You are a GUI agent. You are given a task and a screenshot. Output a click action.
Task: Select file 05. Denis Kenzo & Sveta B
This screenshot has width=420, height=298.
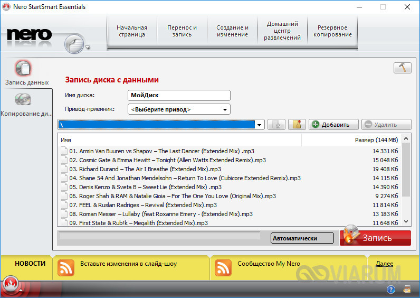[x=146, y=187]
